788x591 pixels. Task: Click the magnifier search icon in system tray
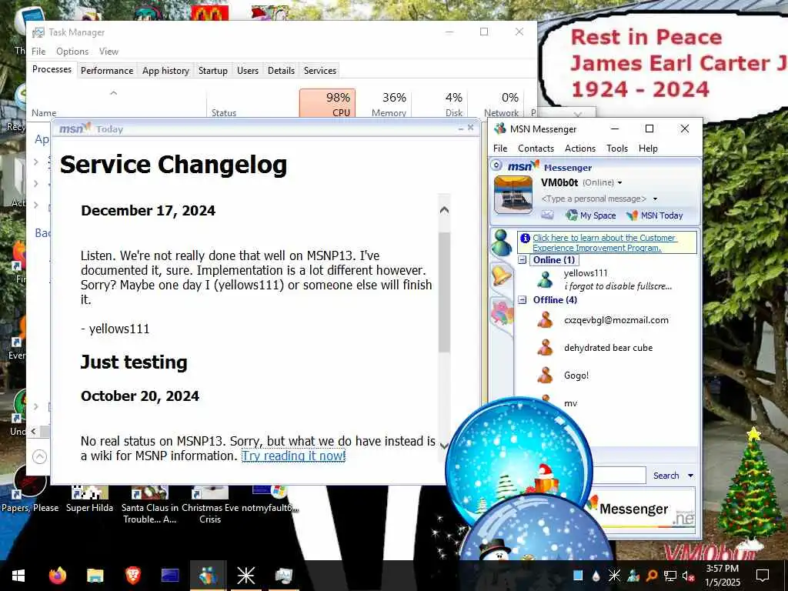652,576
